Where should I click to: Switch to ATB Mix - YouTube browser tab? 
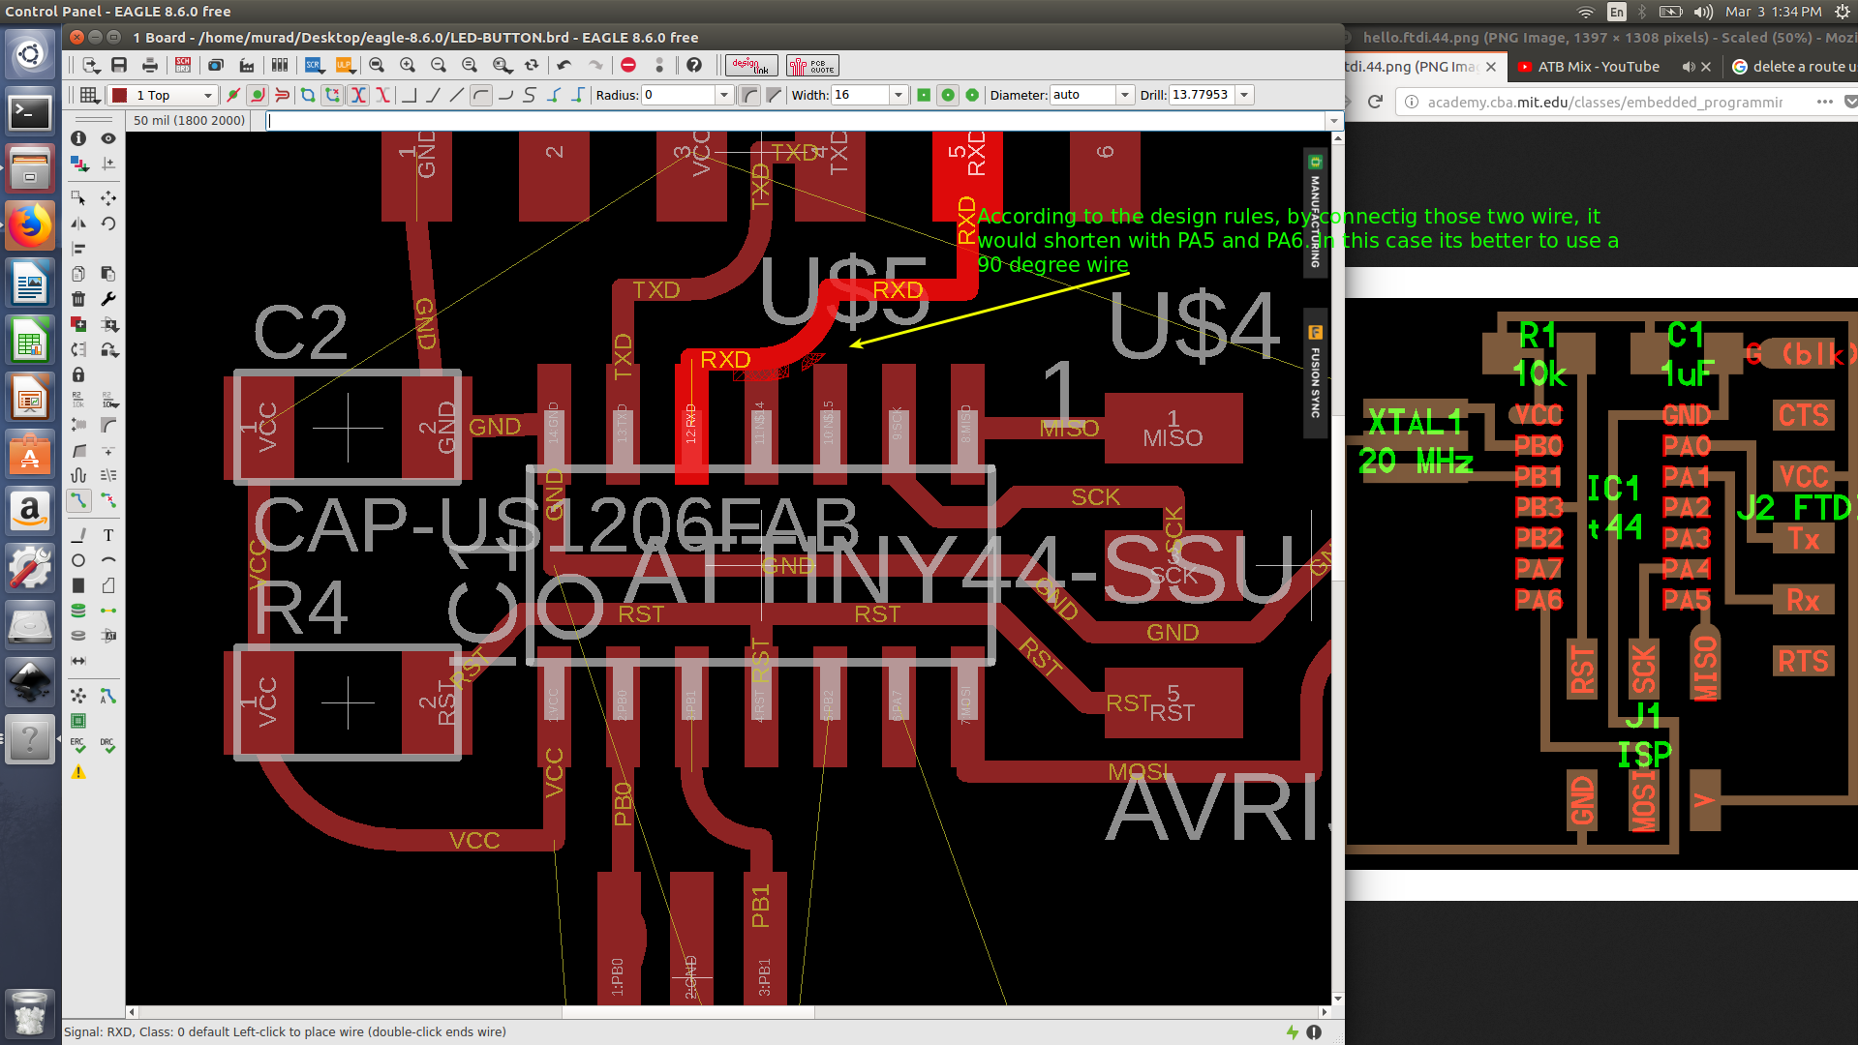point(1599,67)
